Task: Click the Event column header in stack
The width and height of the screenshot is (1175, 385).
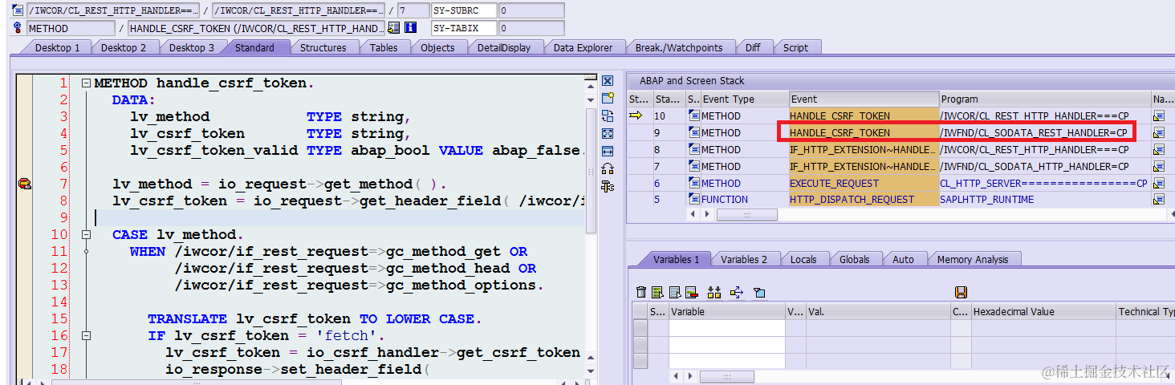Action: [x=864, y=99]
